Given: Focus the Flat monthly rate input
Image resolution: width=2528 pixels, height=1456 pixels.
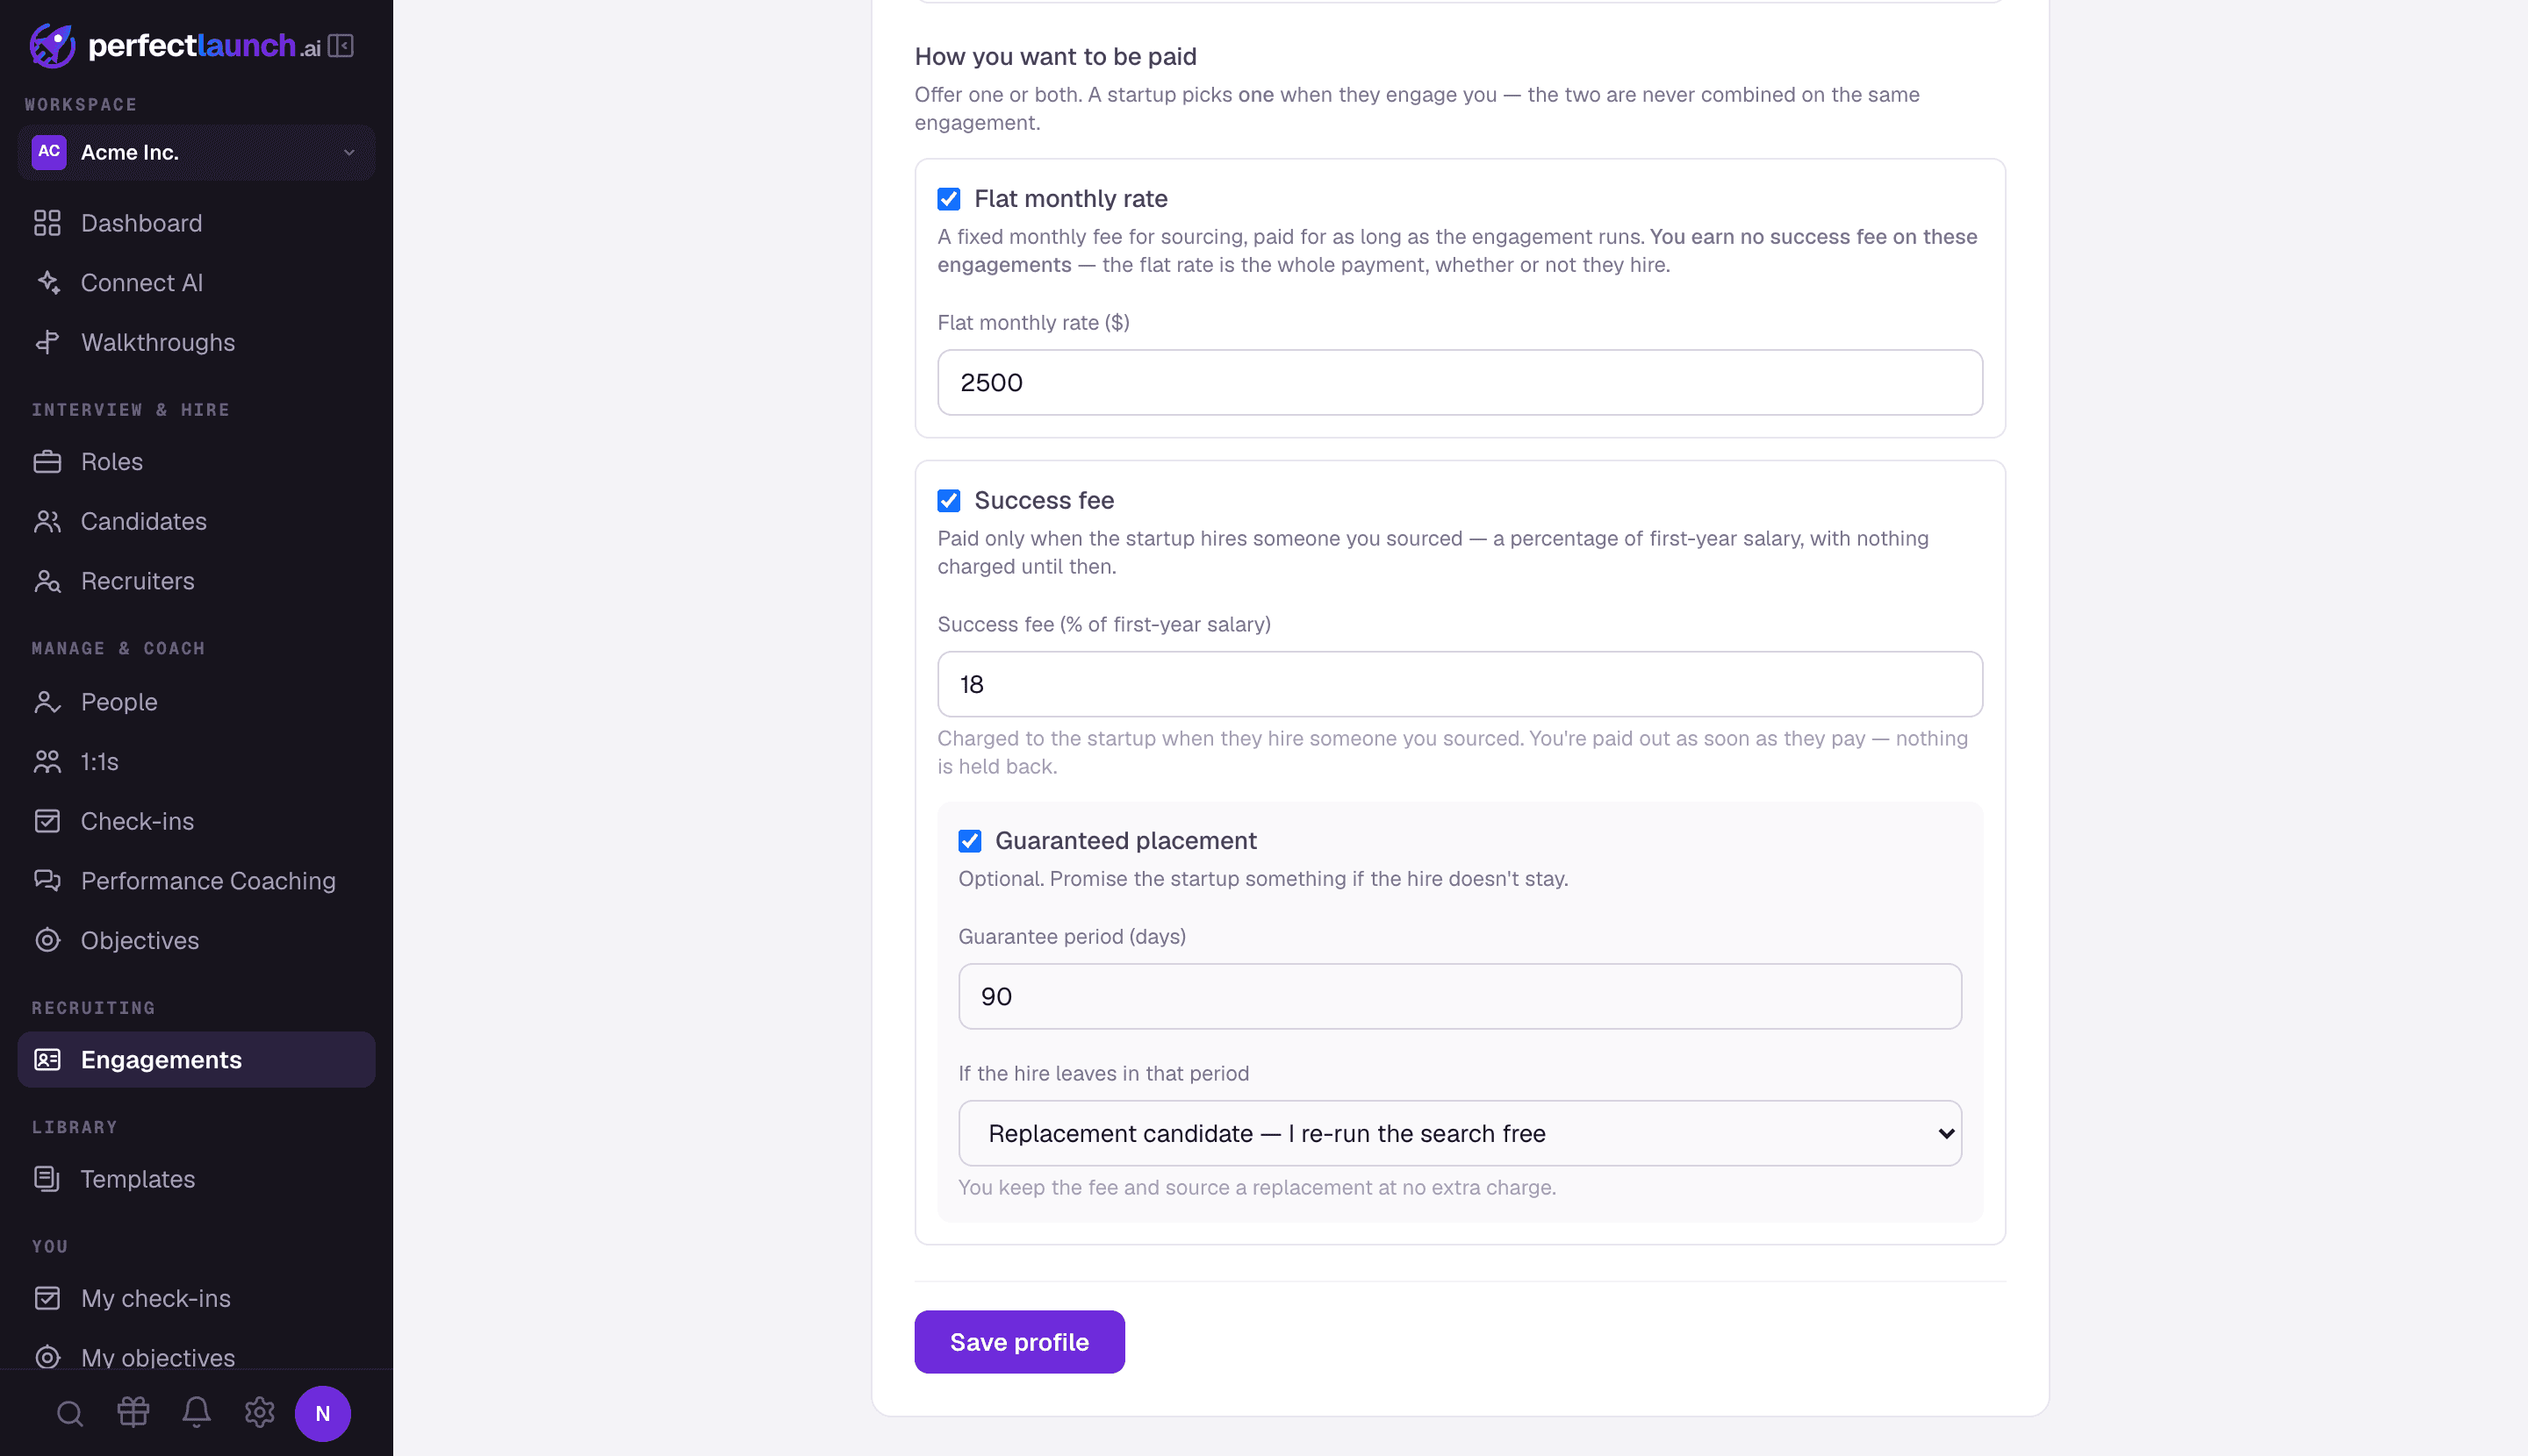Looking at the screenshot, I should 1459,382.
